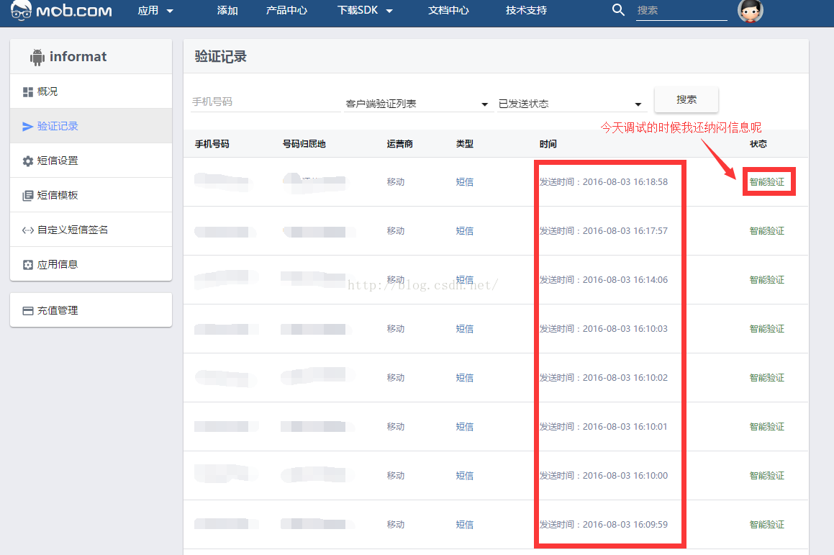
Task: Expand the 应用 dropdown menu
Action: [x=155, y=11]
